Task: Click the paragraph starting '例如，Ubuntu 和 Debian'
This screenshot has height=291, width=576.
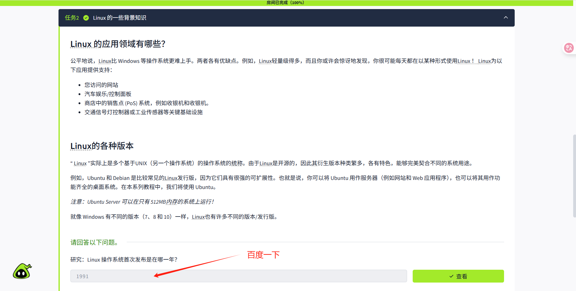Action: click(x=285, y=182)
